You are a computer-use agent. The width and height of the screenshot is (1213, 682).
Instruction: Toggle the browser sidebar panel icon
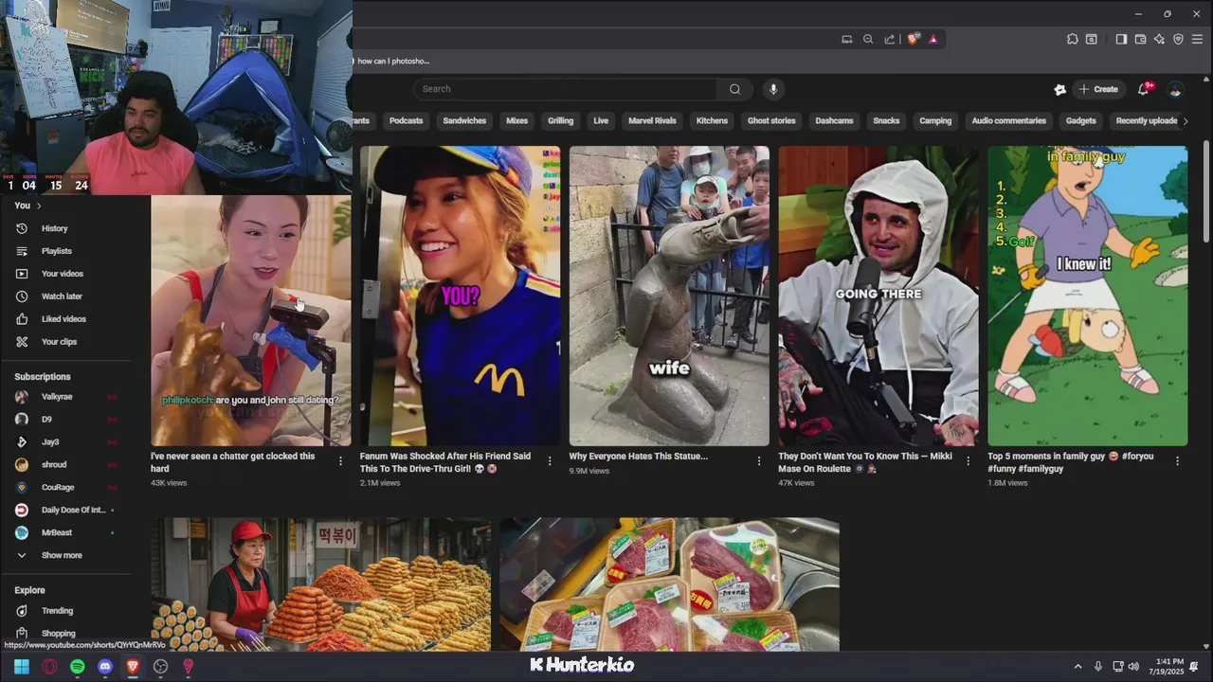pos(1121,39)
